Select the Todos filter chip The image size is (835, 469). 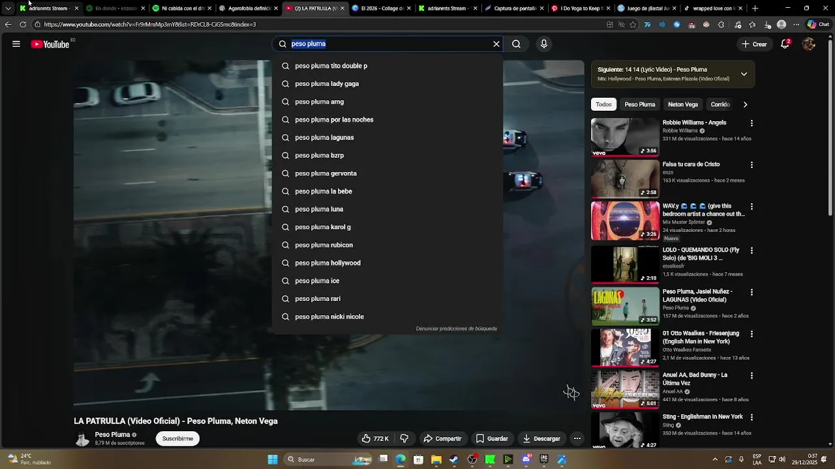[603, 104]
